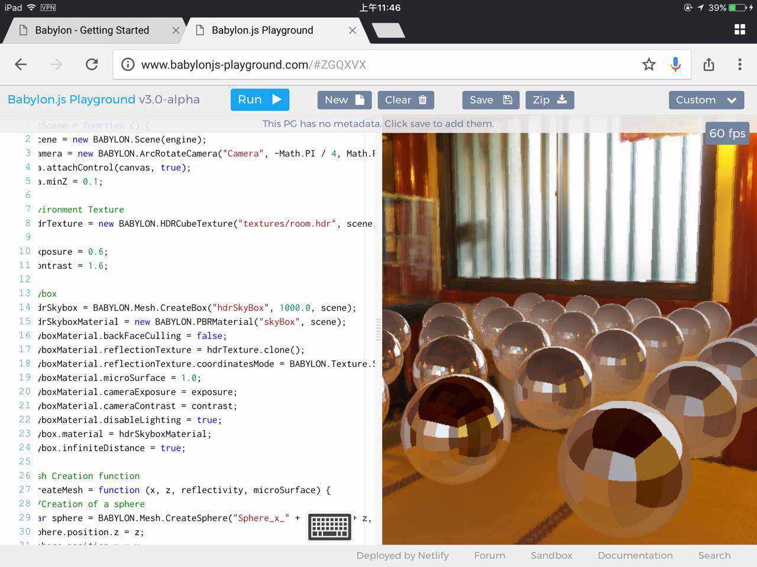Open the Search link
The image size is (757, 567).
click(714, 555)
